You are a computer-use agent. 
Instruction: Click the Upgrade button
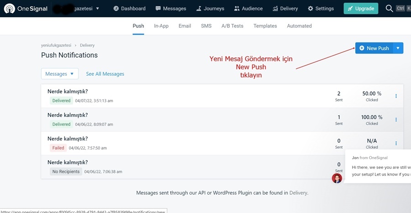coord(361,9)
